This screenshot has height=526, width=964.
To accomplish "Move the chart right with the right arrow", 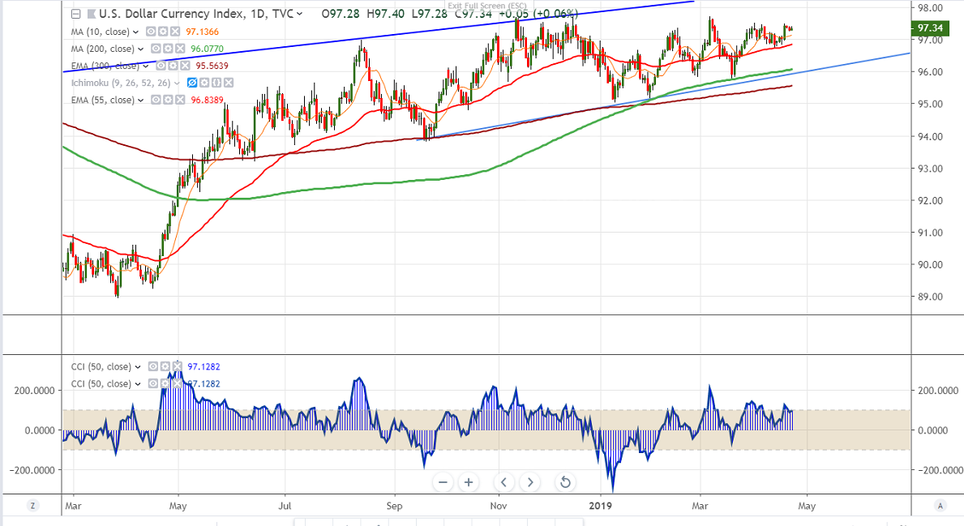I will pos(530,482).
